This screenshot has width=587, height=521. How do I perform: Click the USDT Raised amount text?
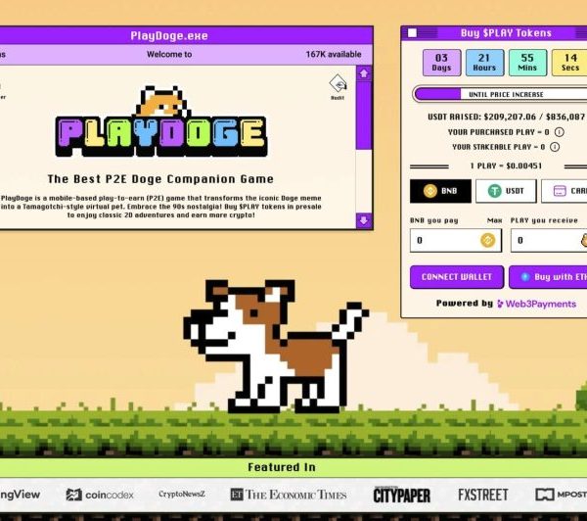506,117
